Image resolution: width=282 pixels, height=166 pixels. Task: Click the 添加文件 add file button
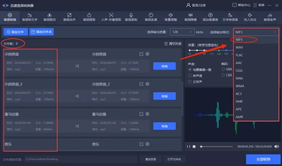(x=16, y=32)
